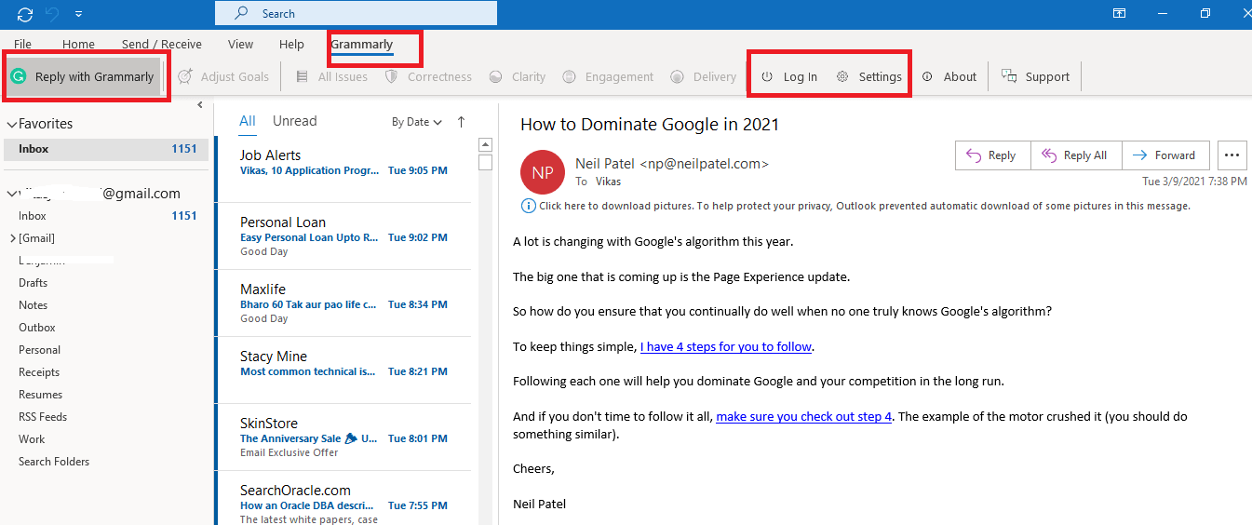Open Grammarly Support

[1035, 77]
